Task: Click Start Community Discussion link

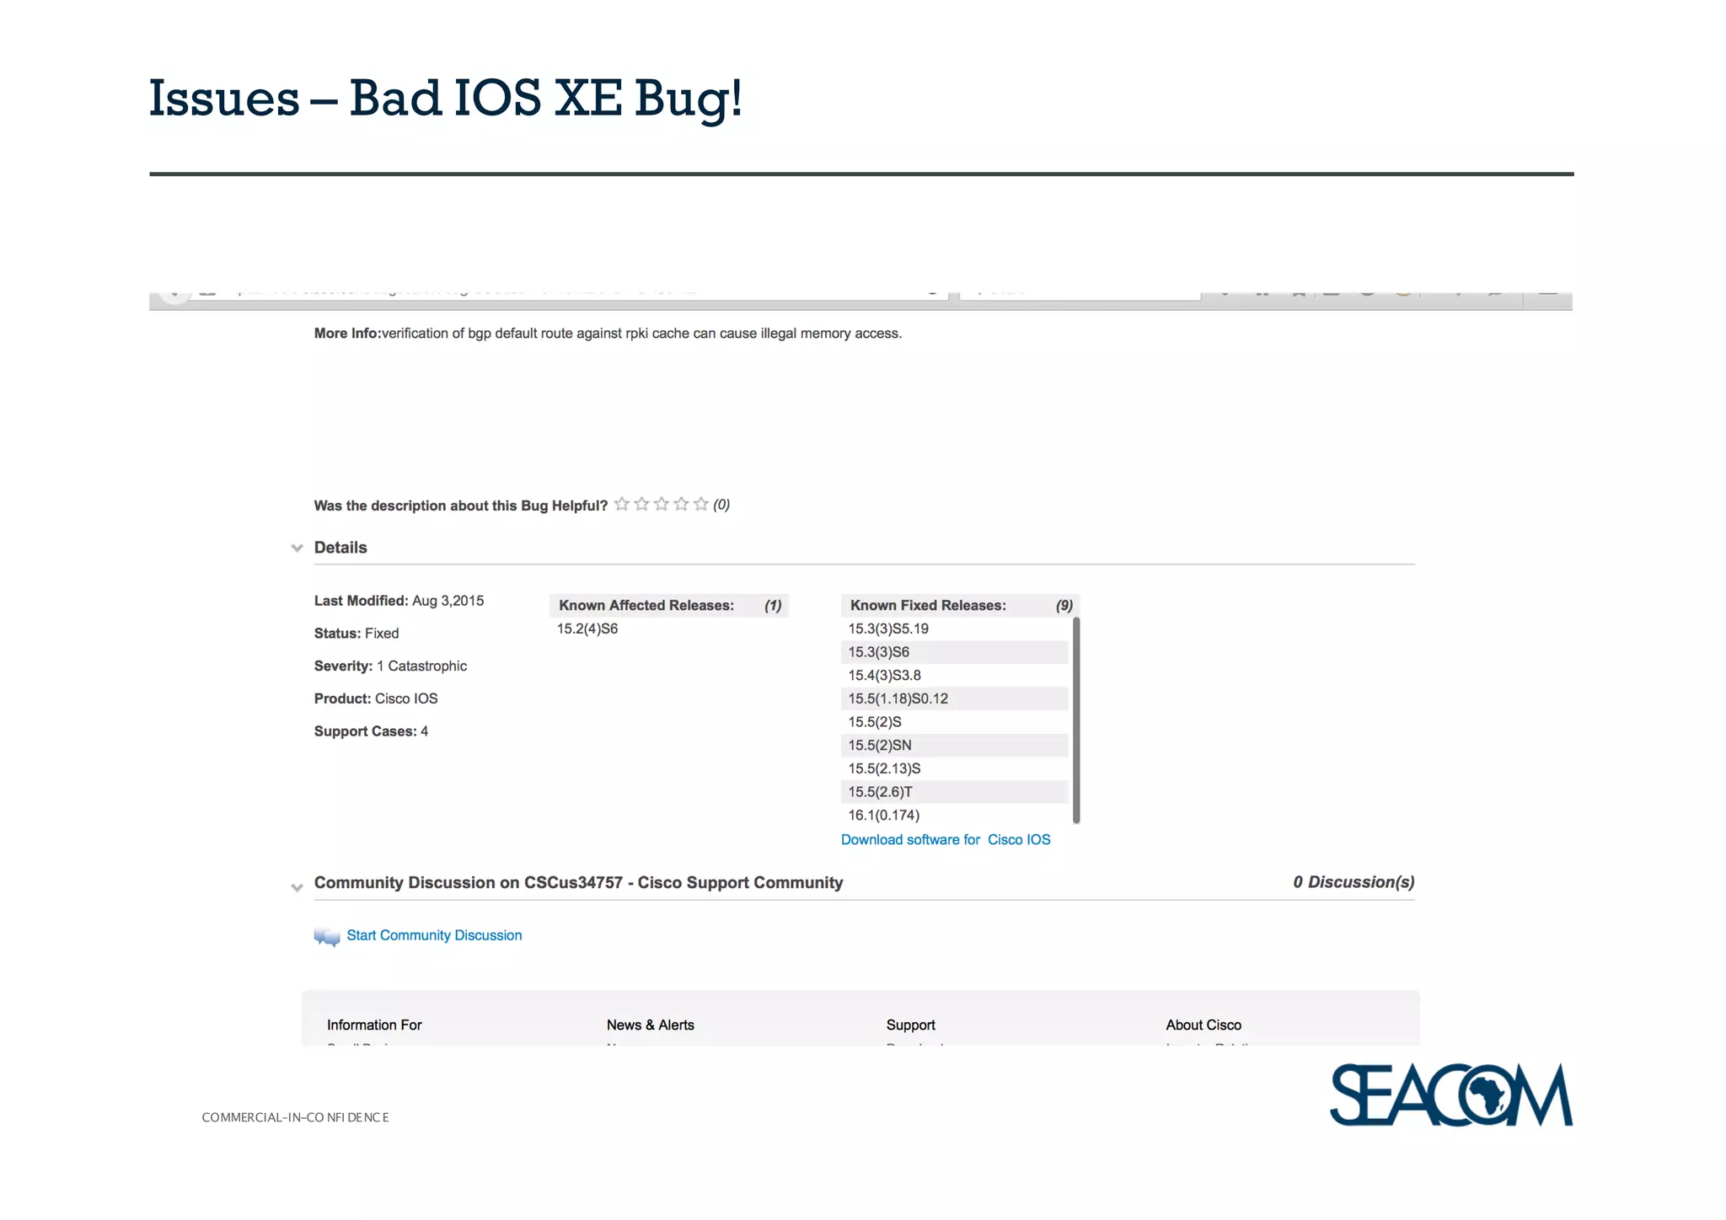Action: pos(434,935)
